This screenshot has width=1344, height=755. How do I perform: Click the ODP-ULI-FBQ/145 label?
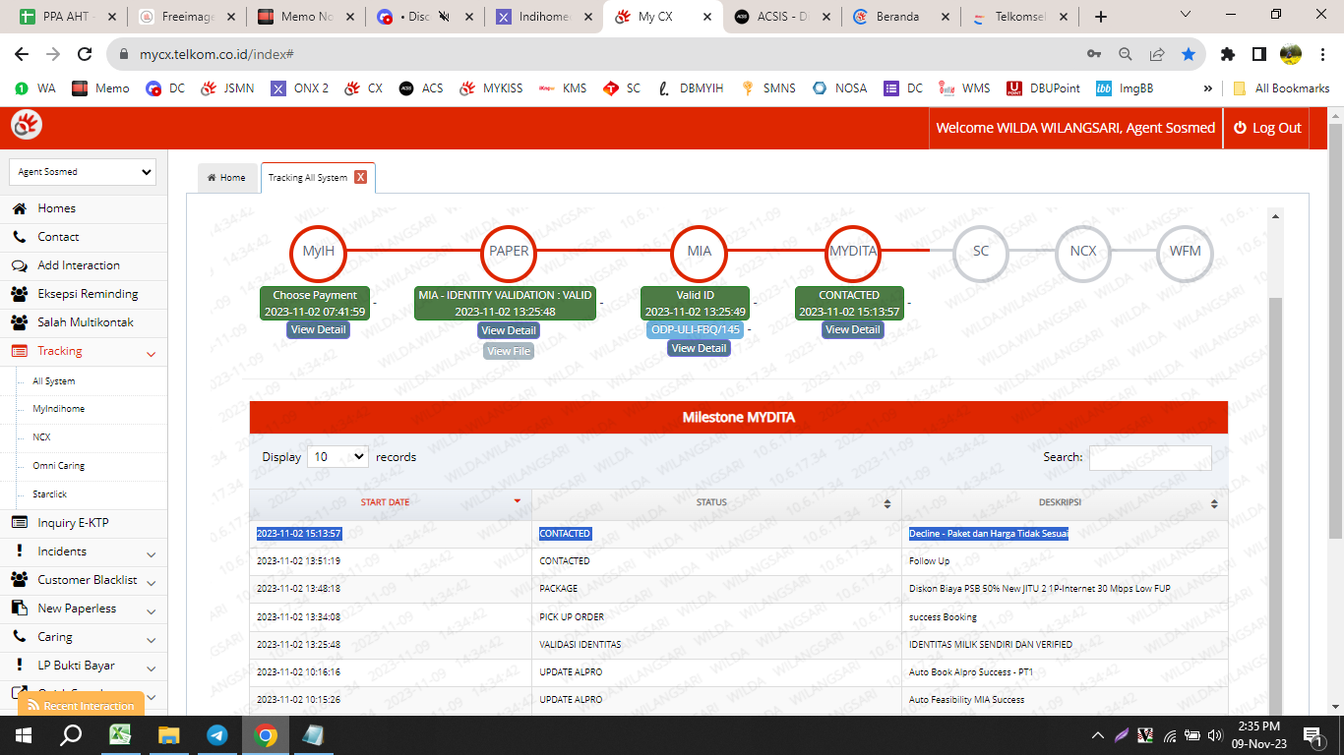click(696, 329)
